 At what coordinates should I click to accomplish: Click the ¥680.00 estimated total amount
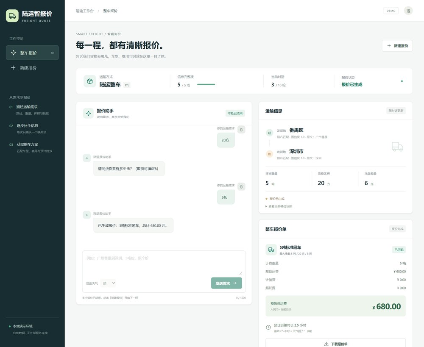(386, 306)
